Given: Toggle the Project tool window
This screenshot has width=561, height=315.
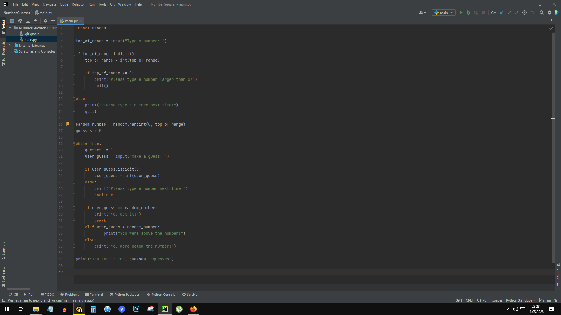Looking at the screenshot, I should coord(4,26).
